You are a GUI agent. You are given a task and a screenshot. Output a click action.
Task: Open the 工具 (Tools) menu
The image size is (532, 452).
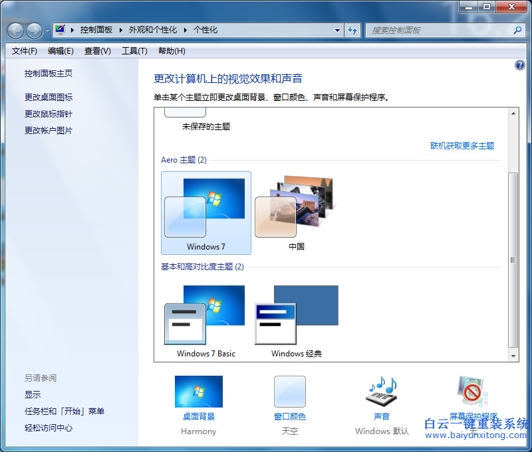coord(134,50)
